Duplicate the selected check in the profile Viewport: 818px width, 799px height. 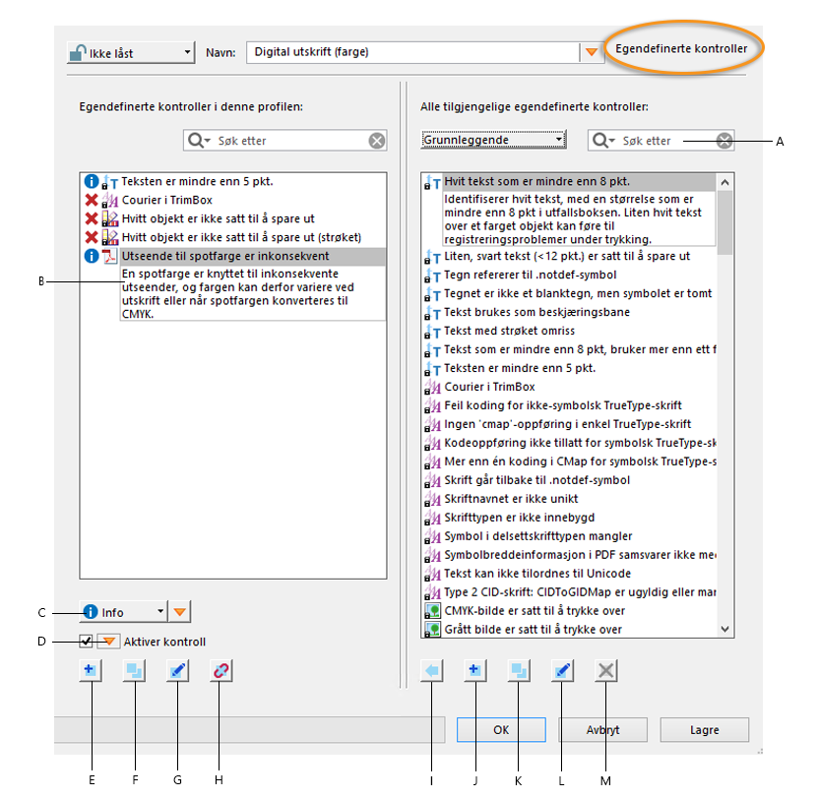click(x=135, y=670)
